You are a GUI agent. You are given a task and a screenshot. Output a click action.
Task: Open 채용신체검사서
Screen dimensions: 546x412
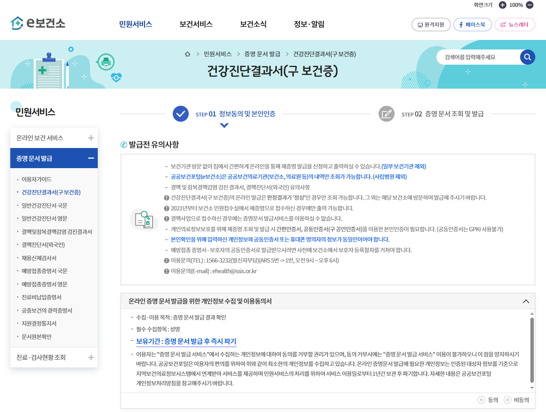39,258
